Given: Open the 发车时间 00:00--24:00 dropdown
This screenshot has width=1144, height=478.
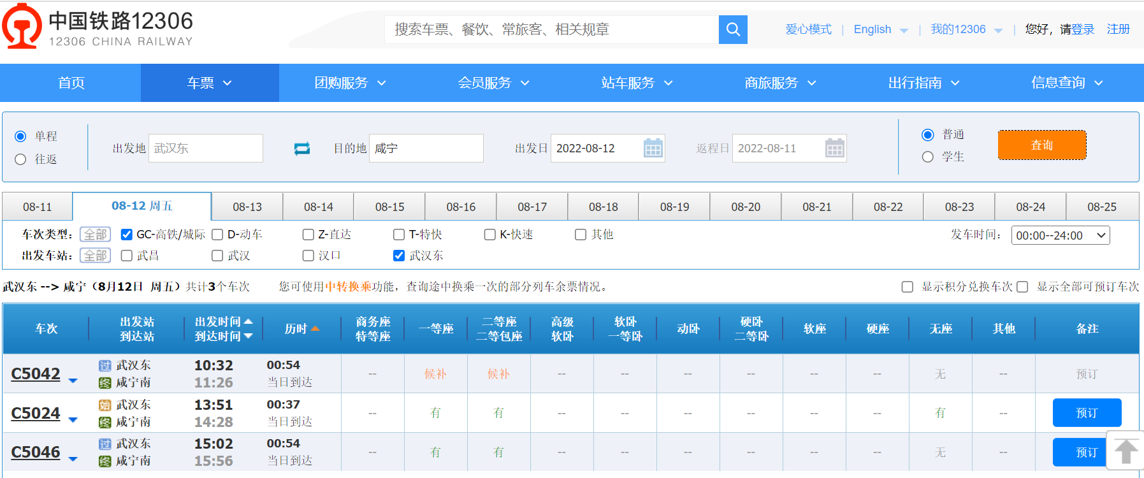Looking at the screenshot, I should coord(1061,236).
